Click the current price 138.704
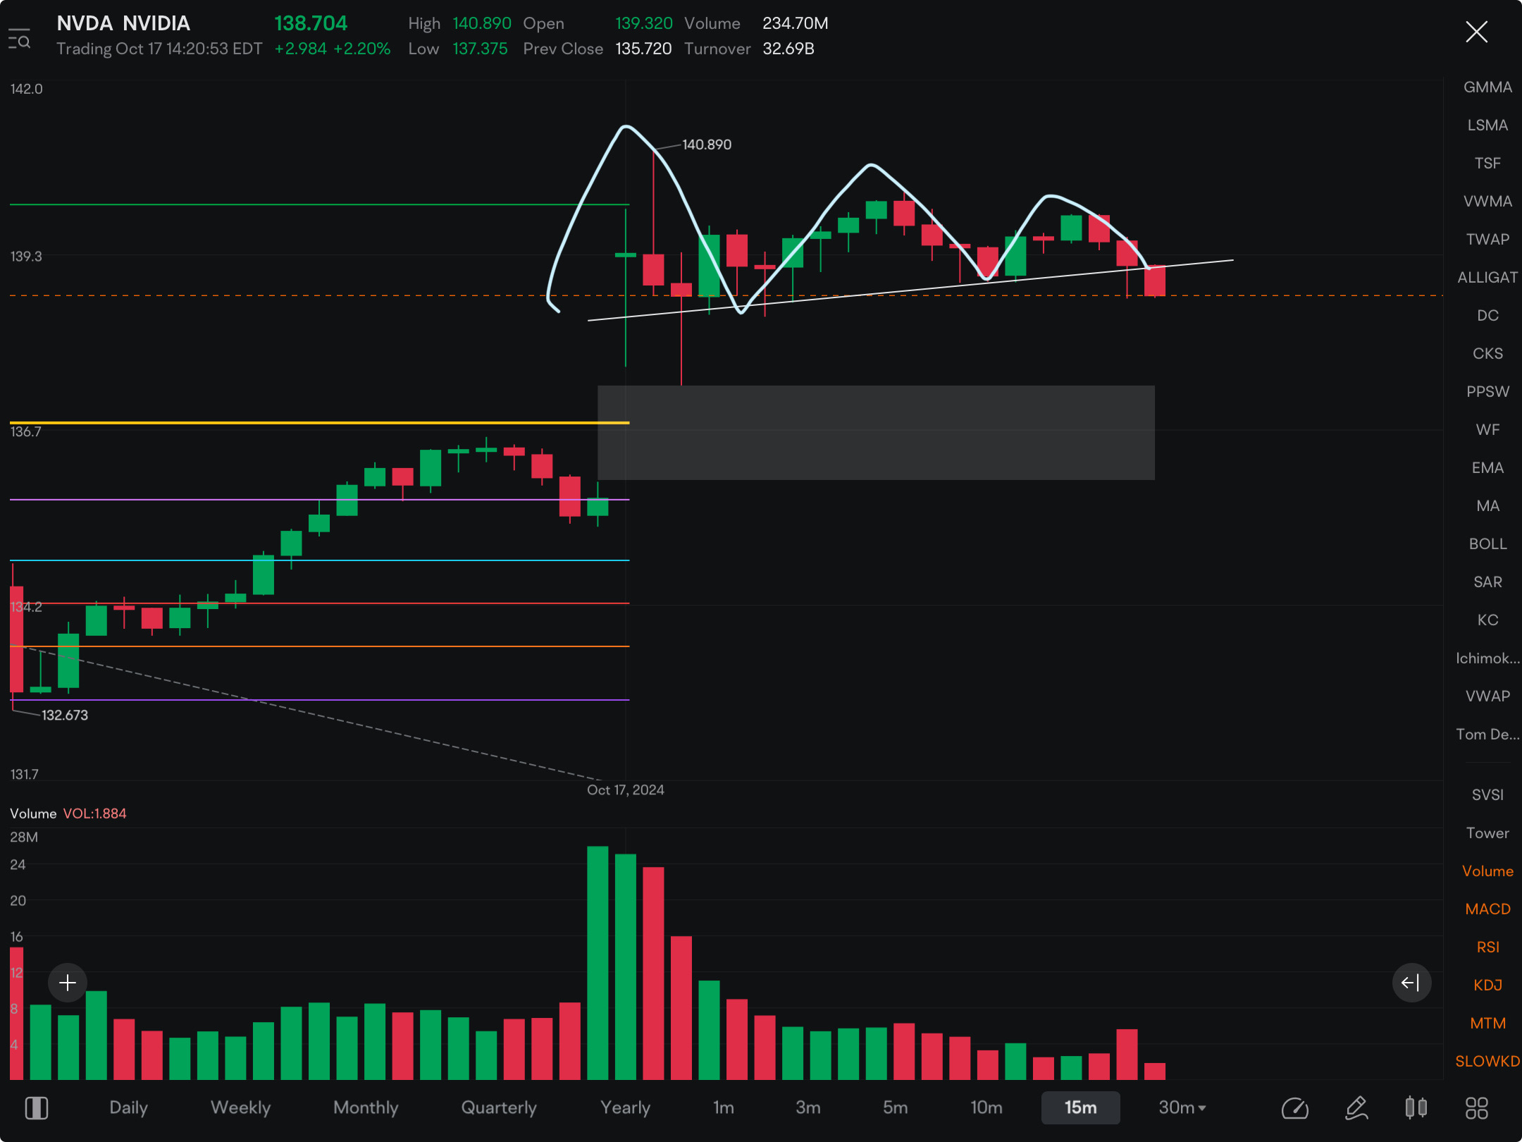This screenshot has width=1522, height=1142. pos(311,23)
